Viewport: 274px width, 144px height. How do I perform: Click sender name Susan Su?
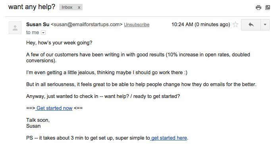point(38,25)
